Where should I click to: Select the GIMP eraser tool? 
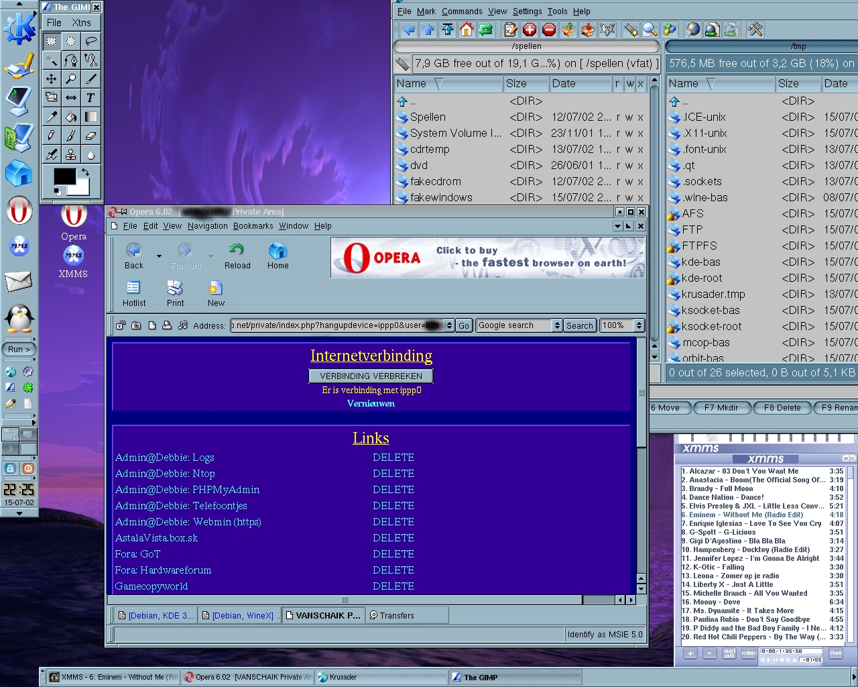click(90, 135)
